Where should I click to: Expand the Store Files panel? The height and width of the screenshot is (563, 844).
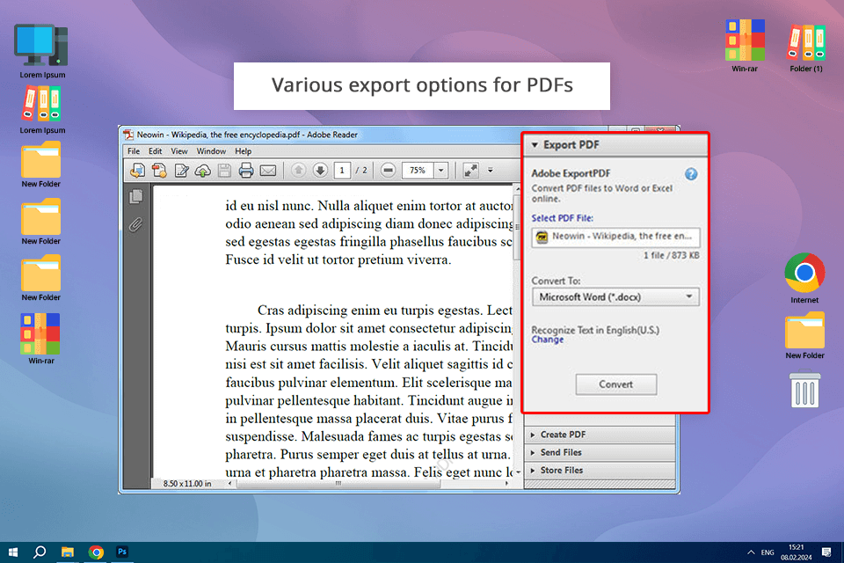(x=600, y=470)
